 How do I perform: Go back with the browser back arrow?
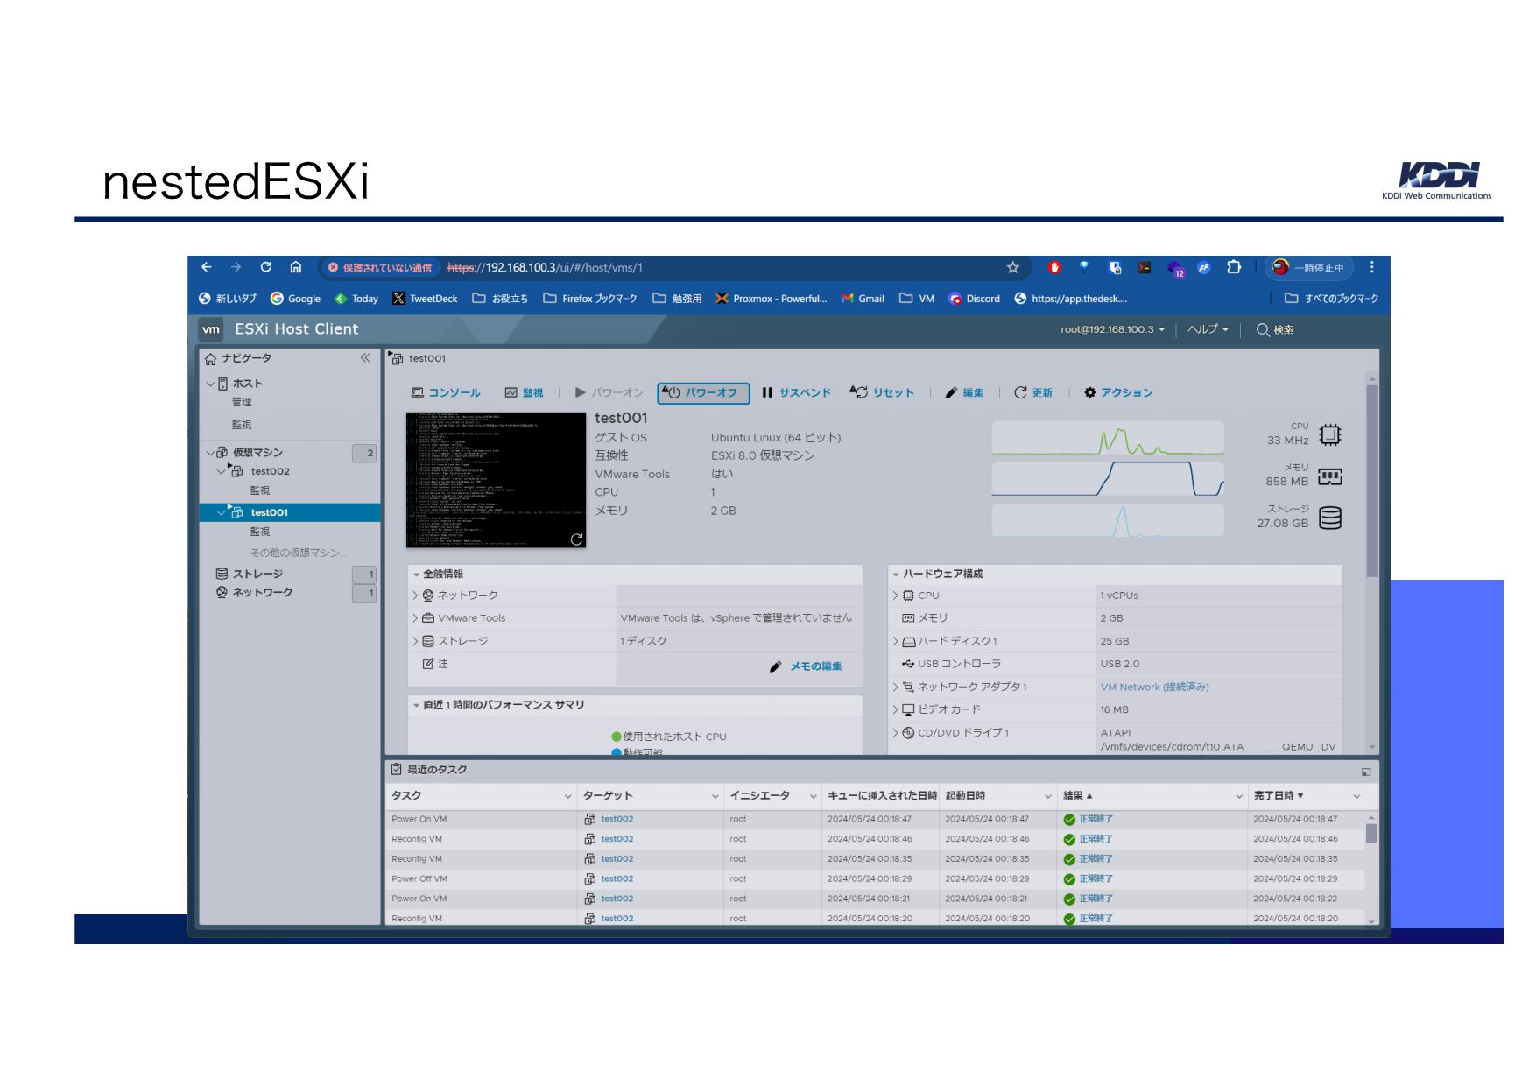[x=207, y=267]
